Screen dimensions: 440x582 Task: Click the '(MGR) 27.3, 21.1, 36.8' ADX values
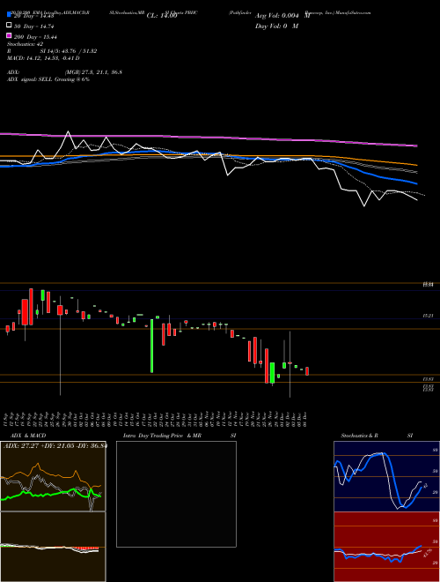coord(93,72)
